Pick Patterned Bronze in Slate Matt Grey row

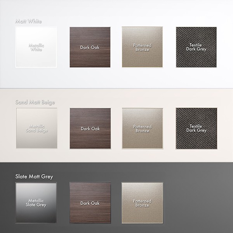[142, 203]
